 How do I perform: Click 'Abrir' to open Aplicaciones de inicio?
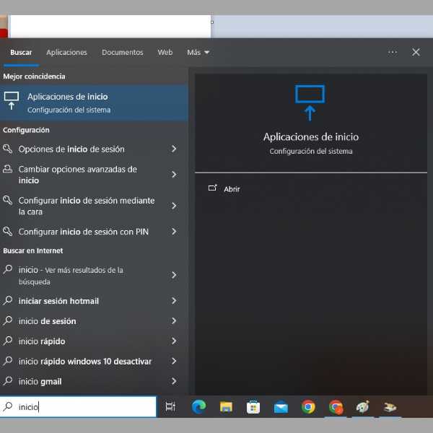[x=232, y=189]
